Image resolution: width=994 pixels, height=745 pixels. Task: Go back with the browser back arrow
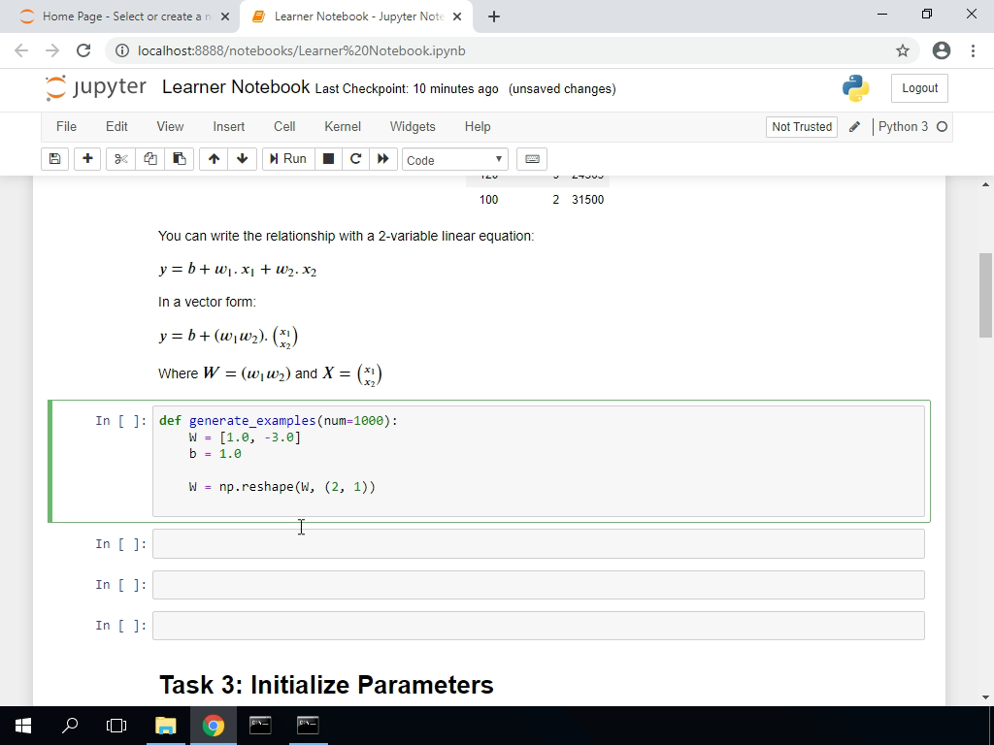click(21, 50)
